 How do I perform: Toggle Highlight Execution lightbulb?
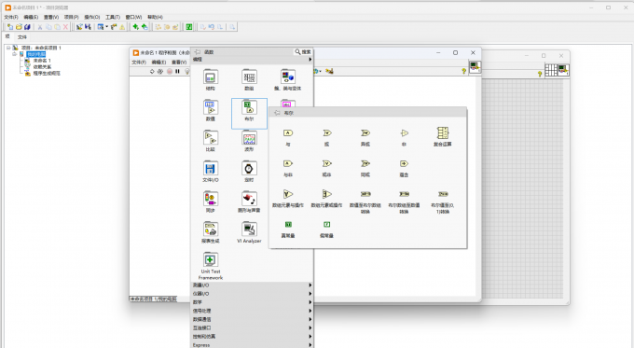click(186, 71)
